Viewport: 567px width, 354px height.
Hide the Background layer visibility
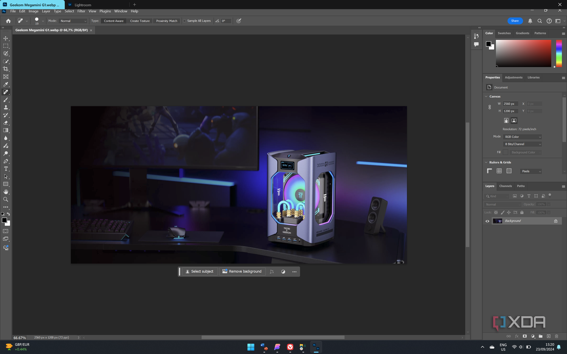click(487, 221)
